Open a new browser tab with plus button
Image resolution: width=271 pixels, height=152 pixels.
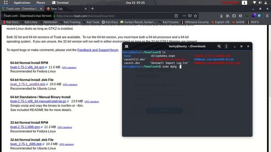click(92, 8)
